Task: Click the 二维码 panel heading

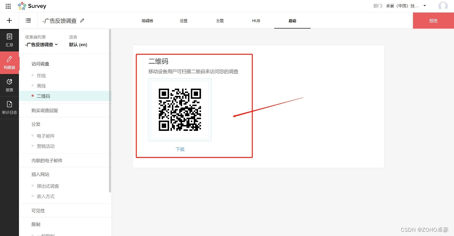Action: 158,62
